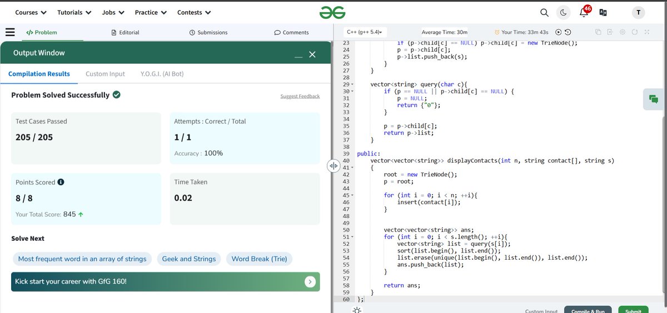The height and width of the screenshot is (313, 667).
Task: Reset code with refresh icon
Action: [x=635, y=32]
